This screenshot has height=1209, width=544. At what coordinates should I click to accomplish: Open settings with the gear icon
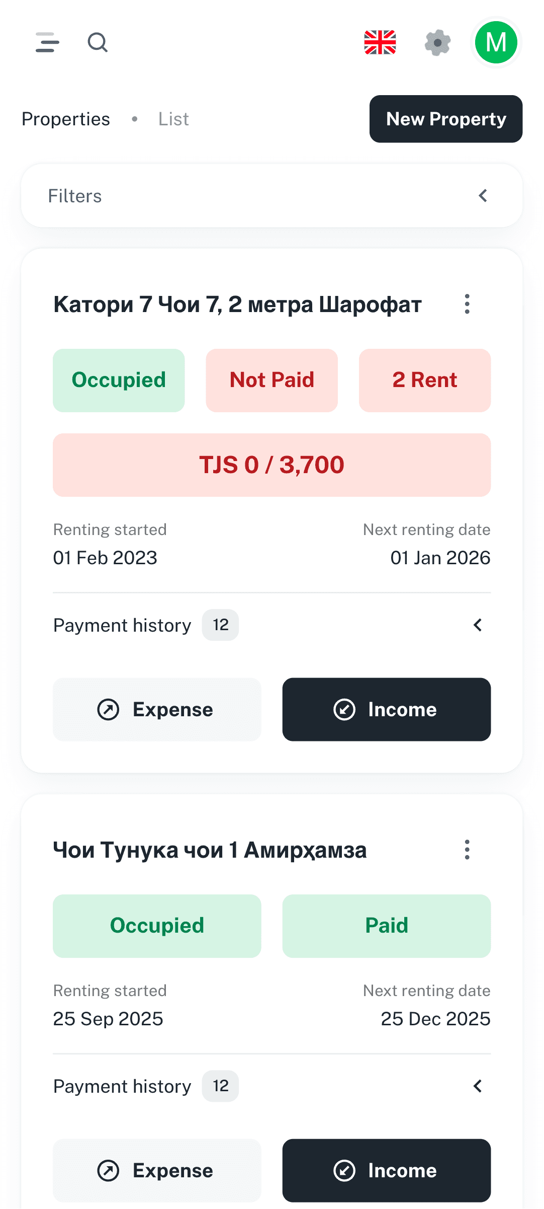[437, 43]
